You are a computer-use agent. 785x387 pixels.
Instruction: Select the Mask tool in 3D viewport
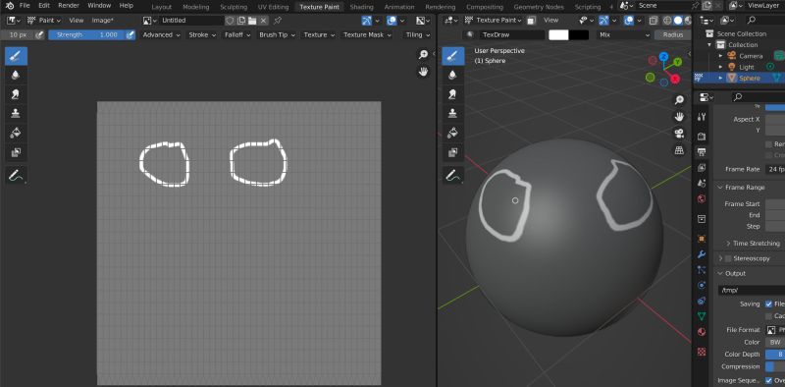click(452, 152)
